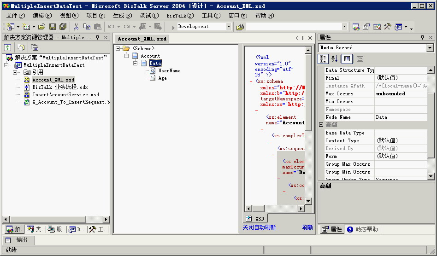Screen dimensions: 437x256
Task: Toggle auto-hide pin on Properties panel
Action: pos(423,37)
